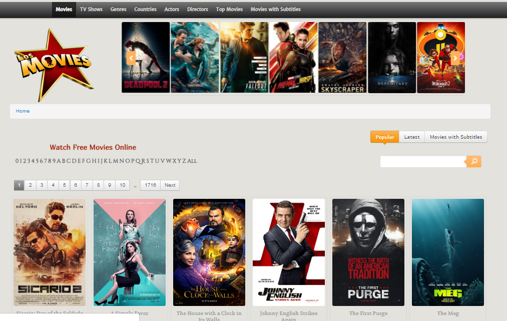Screen dimensions: 507x321
Task: Open the Sicario 2 movie poster
Action: click(50, 252)
